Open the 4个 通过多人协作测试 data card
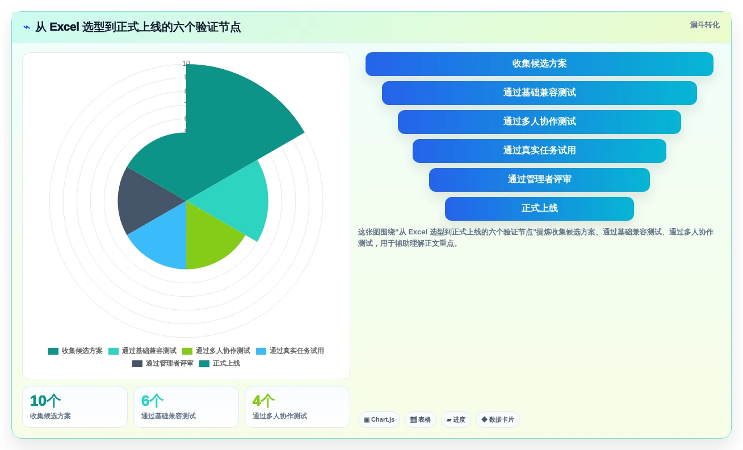Screen dimensions: 743x450 [x=297, y=407]
